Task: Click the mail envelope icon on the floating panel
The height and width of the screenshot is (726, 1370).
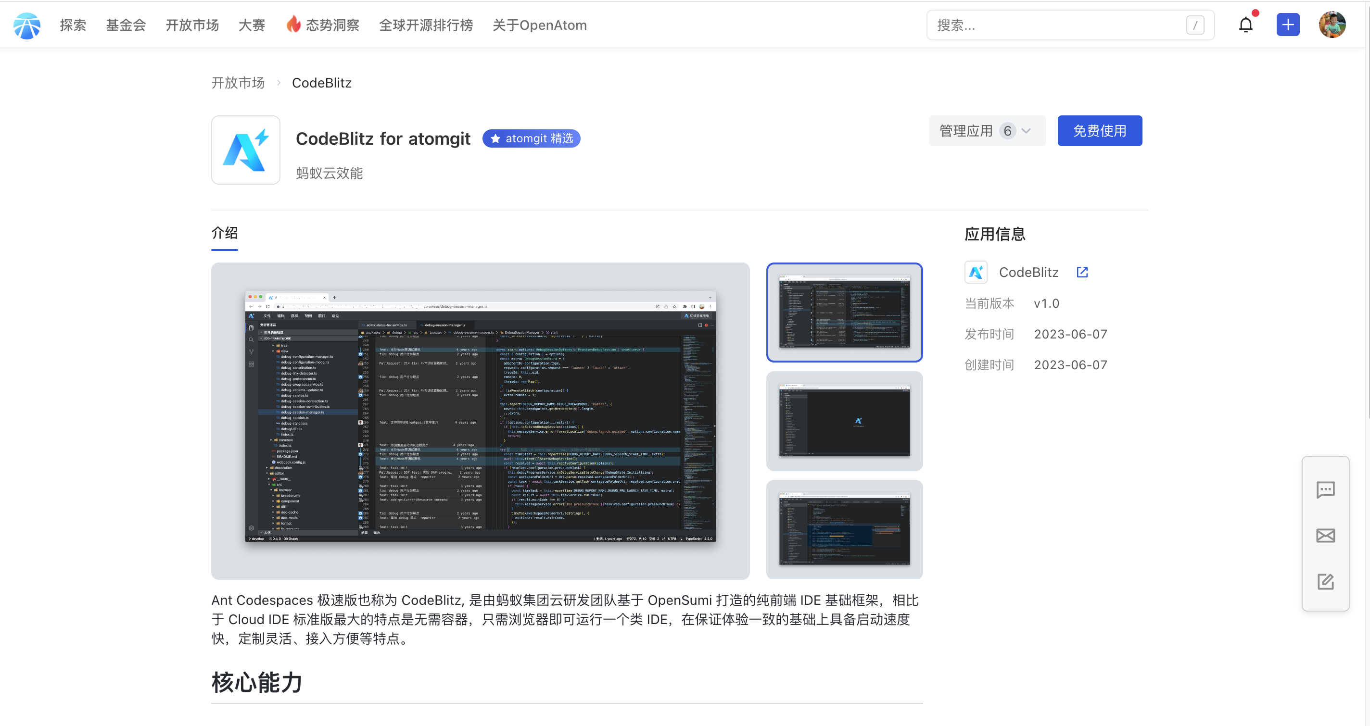Action: (x=1325, y=536)
